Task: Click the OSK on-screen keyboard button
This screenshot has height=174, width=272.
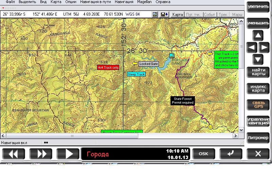Action: [x=204, y=154]
